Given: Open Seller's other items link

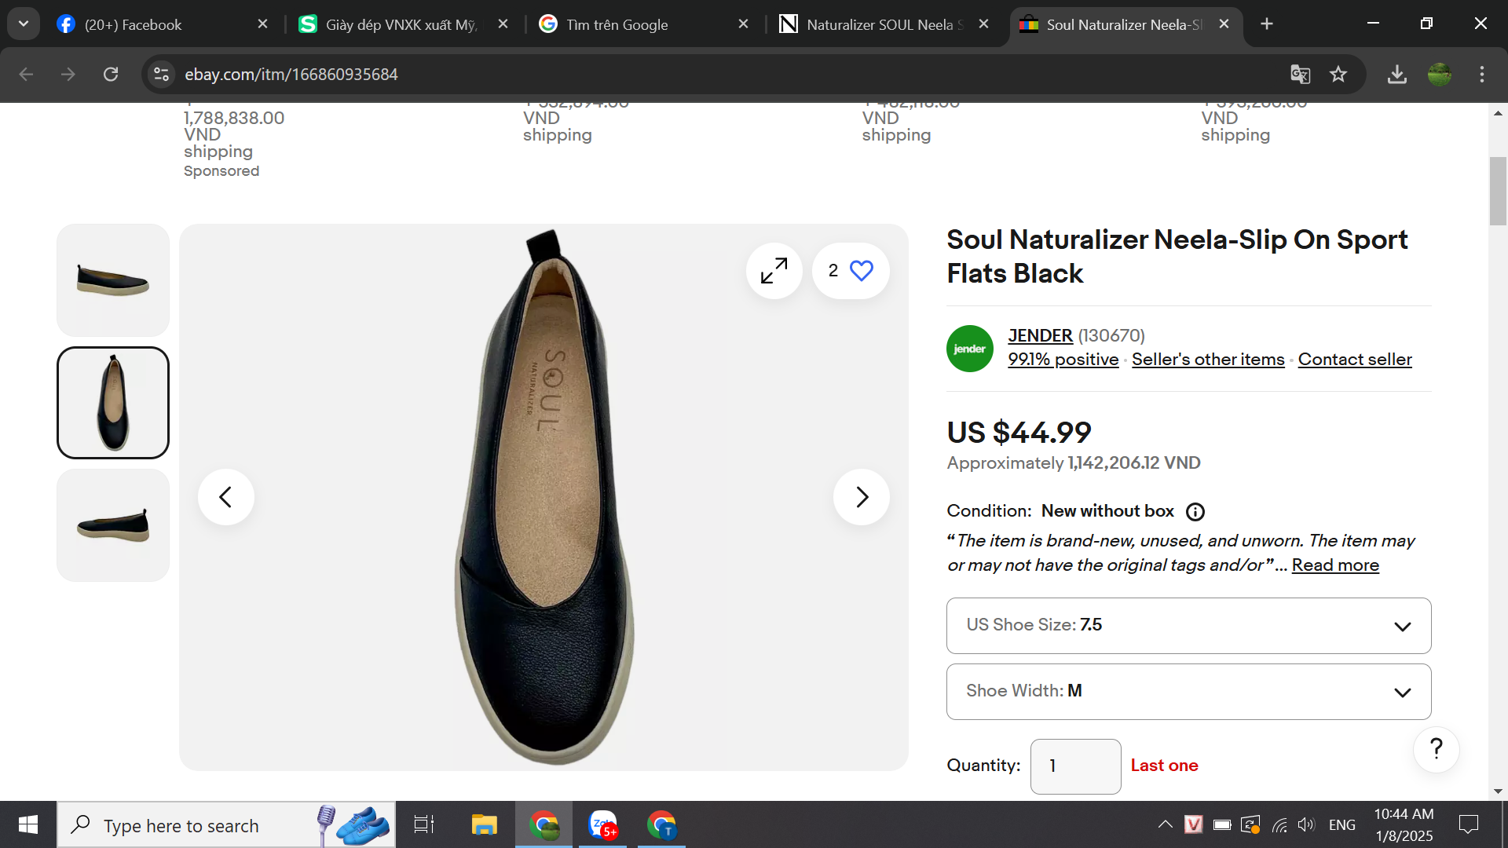Looking at the screenshot, I should 1208,360.
